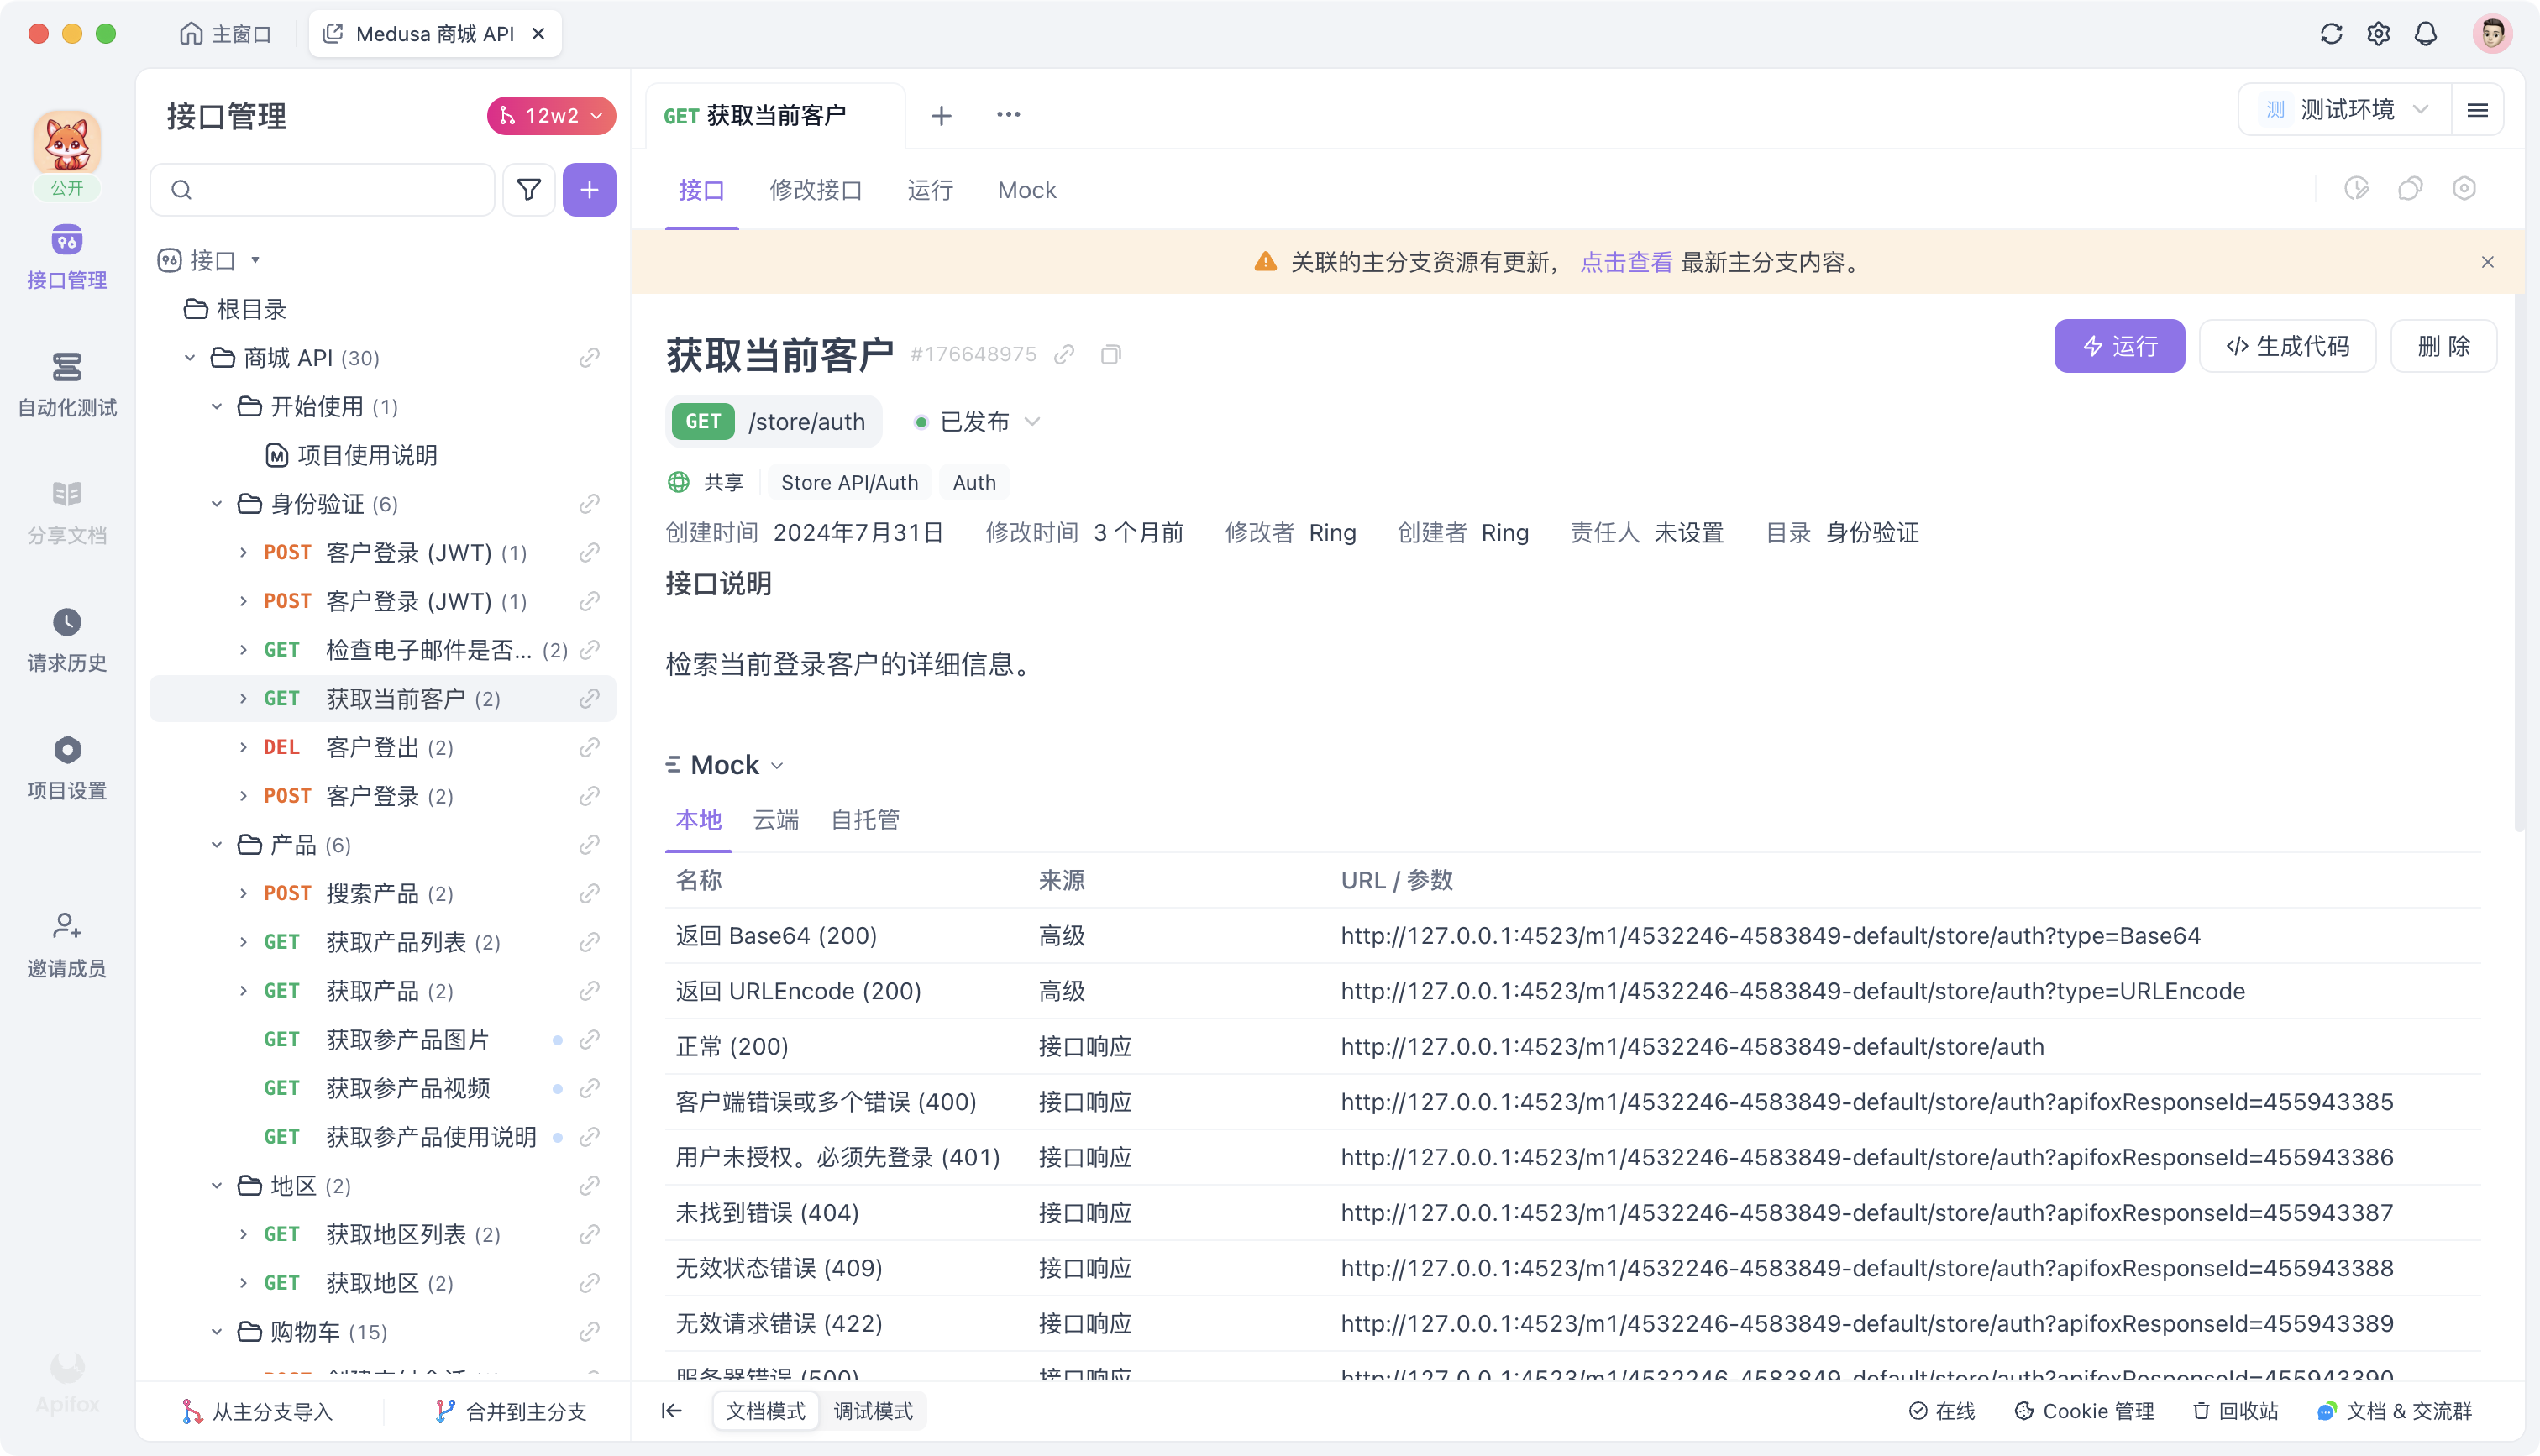This screenshot has width=2540, height=1456.
Task: Select the 云端 tab in Mock section
Action: 775,820
